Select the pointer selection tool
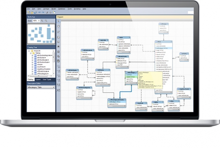The width and height of the screenshot is (220, 148). pos(59,21)
